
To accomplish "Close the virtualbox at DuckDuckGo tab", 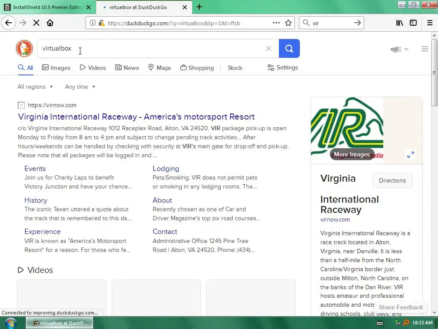I will tap(185, 7).
